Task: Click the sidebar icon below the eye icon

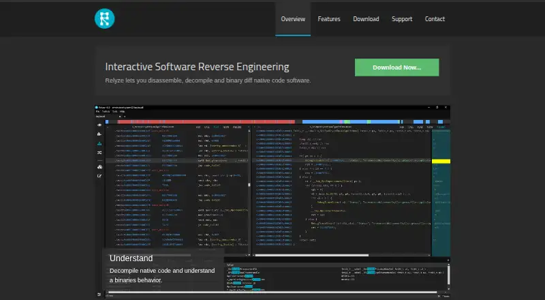Action: tap(99, 134)
